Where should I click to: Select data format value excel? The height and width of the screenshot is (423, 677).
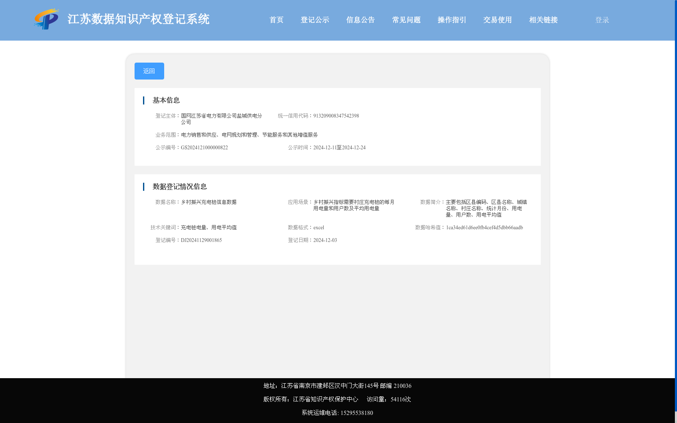coord(319,228)
